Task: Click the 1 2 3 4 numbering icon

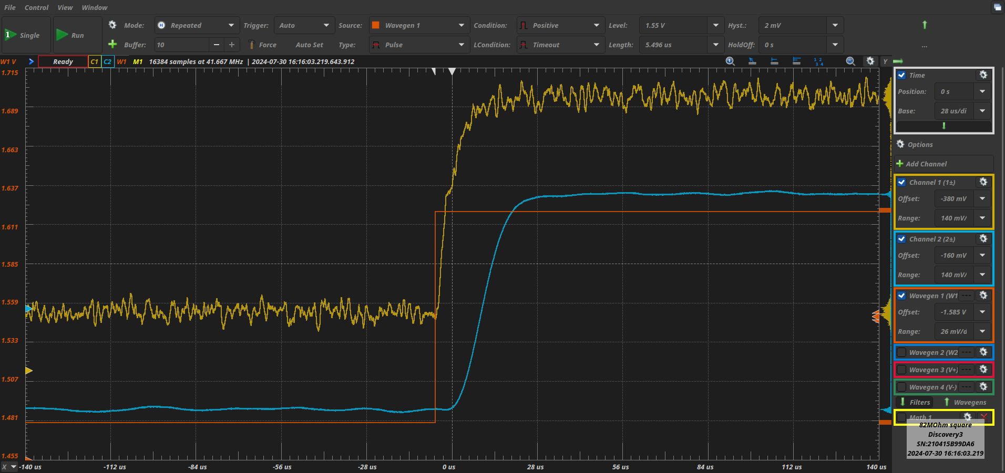Action: (x=818, y=61)
